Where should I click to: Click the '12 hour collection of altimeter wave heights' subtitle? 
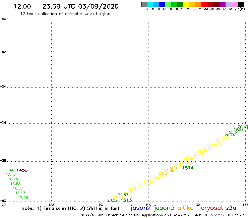tap(65, 14)
